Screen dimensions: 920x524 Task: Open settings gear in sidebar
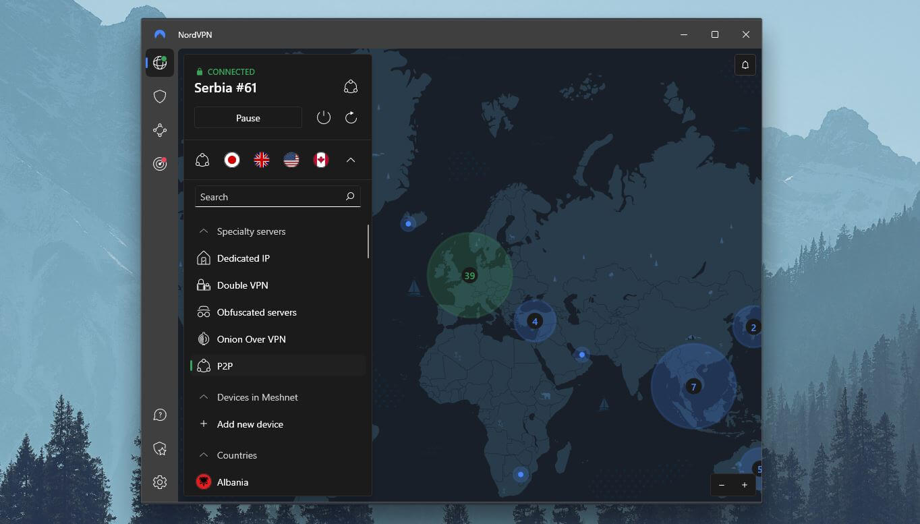click(x=160, y=482)
